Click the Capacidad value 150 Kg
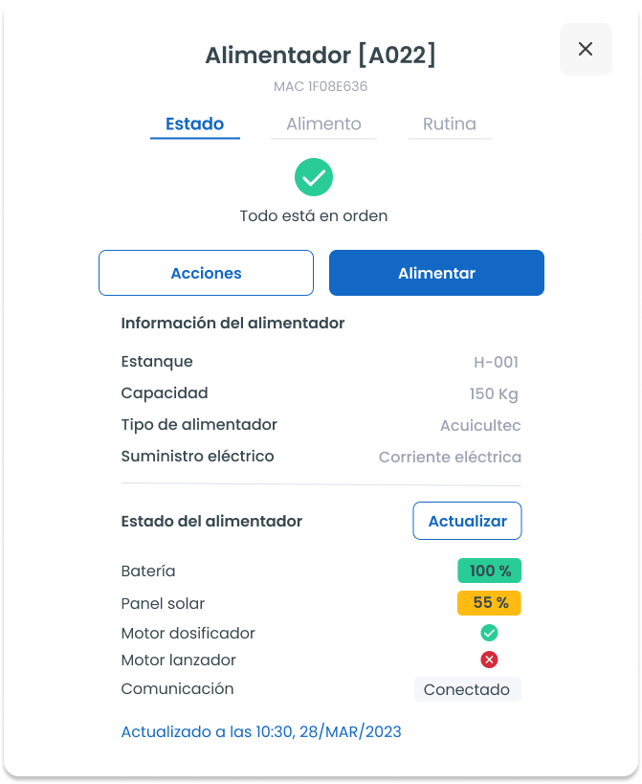The width and height of the screenshot is (642, 784). [494, 394]
